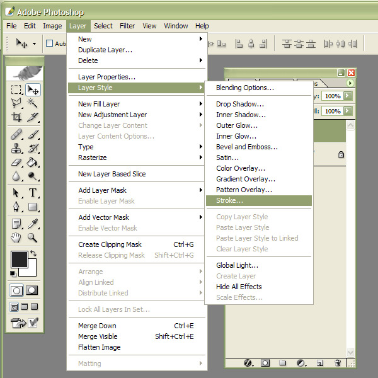The height and width of the screenshot is (378, 378).
Task: Click the background color swatch
Action: click(x=31, y=270)
